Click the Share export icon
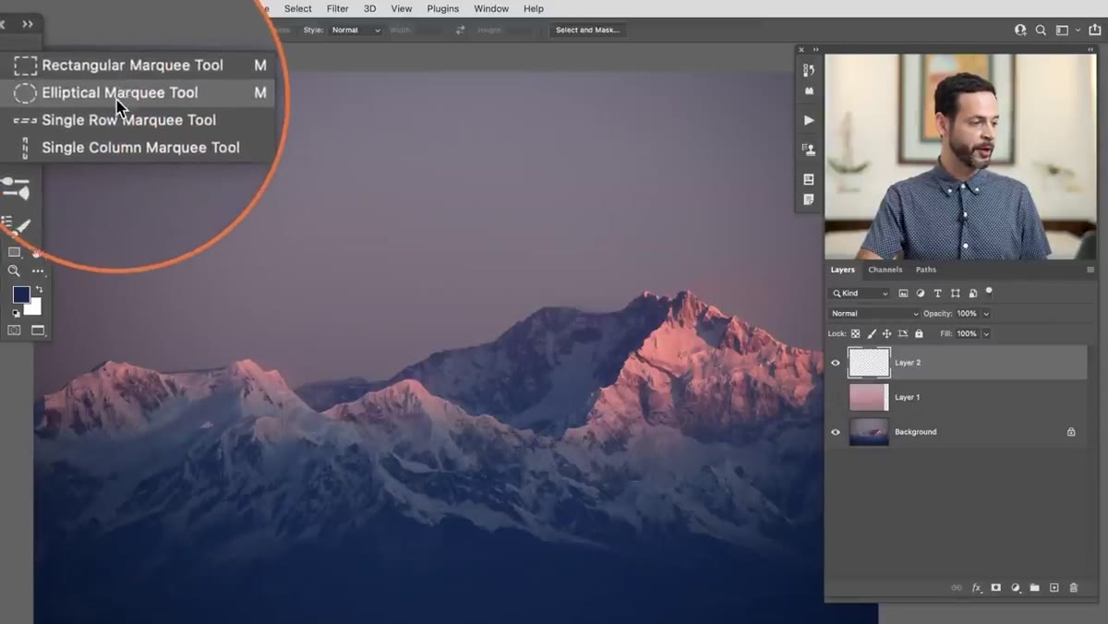 pyautogui.click(x=1095, y=30)
